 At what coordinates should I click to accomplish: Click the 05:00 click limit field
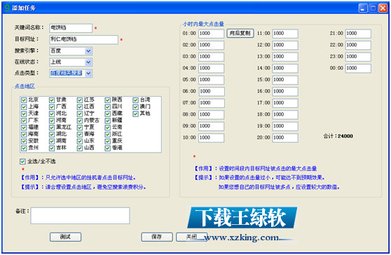point(211,80)
